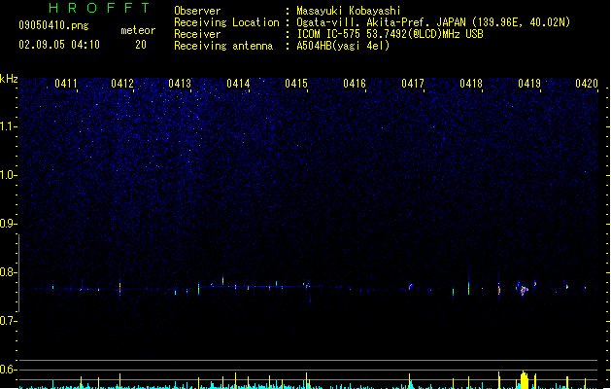Click the 1.1 kHz axis label
Image resolution: width=611 pixels, height=389 pixels.
click(8, 126)
